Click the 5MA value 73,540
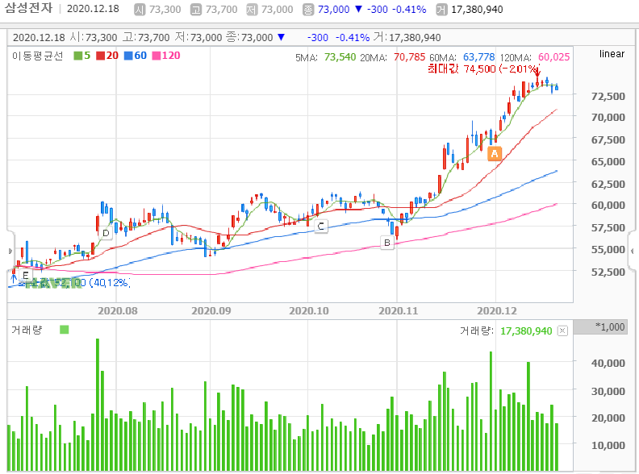The height and width of the screenshot is (474, 639). 340,57
